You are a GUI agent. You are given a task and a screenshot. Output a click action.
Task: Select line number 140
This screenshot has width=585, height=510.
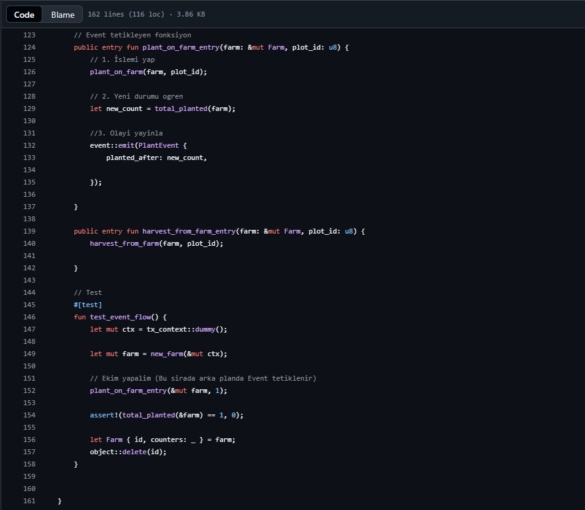pyautogui.click(x=29, y=243)
